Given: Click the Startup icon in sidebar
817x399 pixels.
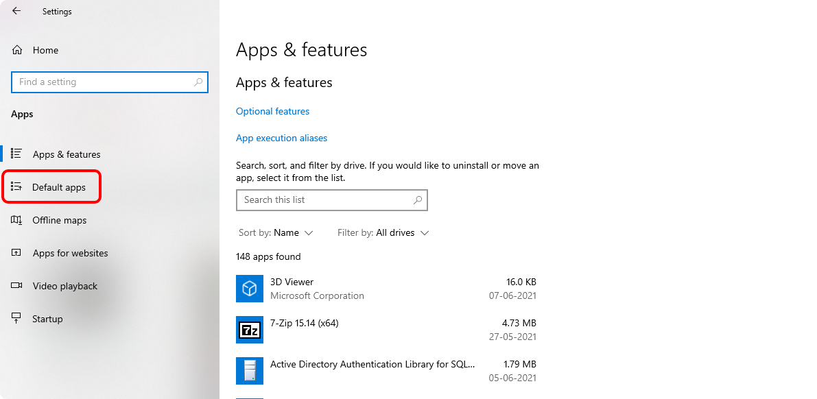Looking at the screenshot, I should click(17, 319).
